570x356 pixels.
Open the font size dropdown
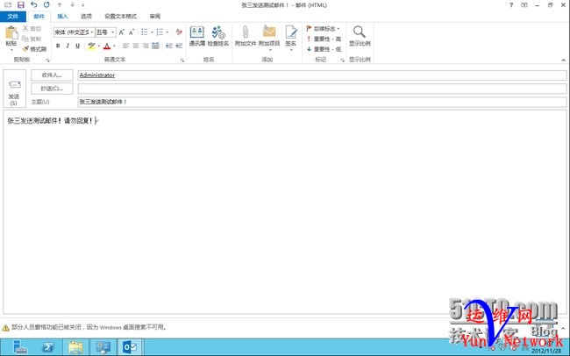click(113, 32)
